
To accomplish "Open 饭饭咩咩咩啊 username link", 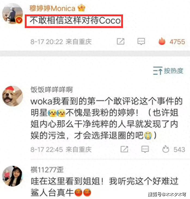I will point(52,90).
